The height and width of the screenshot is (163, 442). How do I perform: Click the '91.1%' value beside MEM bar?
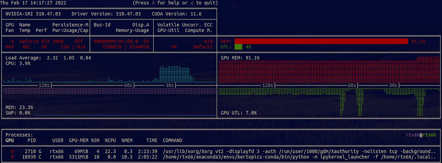tap(418, 41)
